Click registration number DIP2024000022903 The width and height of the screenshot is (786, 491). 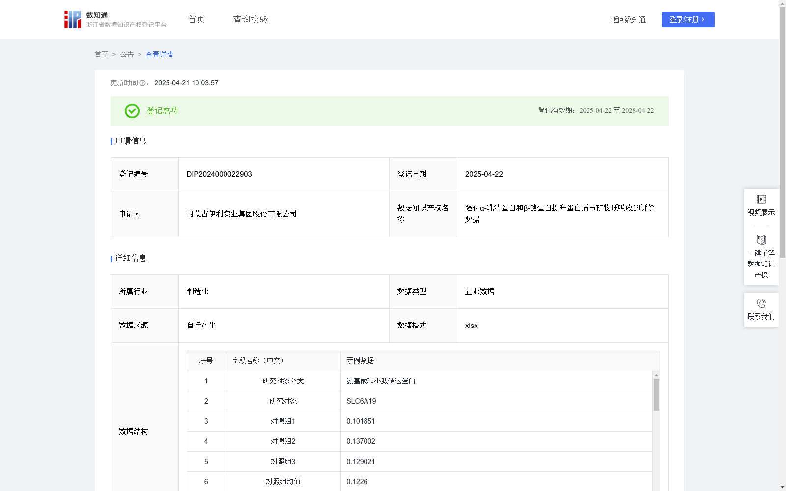pyautogui.click(x=219, y=174)
